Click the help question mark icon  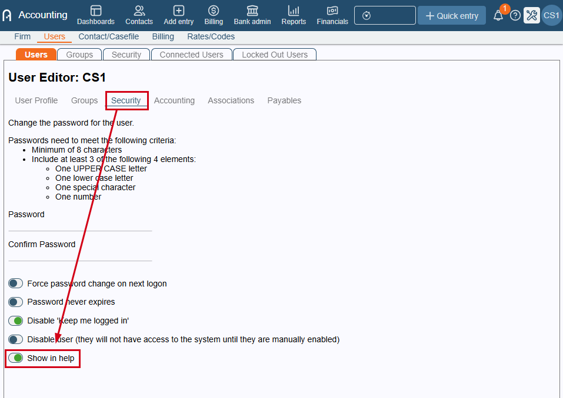515,15
